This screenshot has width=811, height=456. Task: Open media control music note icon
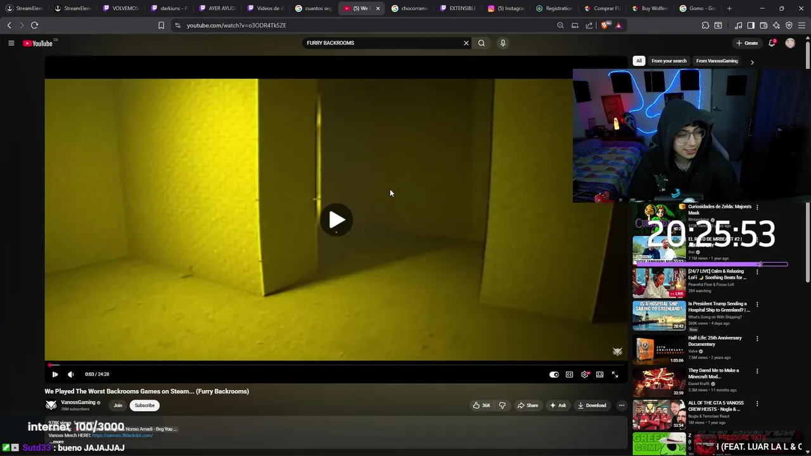pos(738,25)
